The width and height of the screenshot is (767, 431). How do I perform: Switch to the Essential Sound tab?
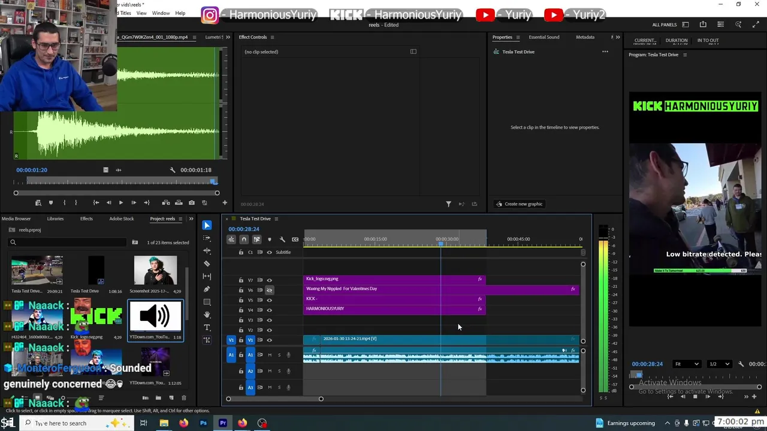tap(543, 37)
